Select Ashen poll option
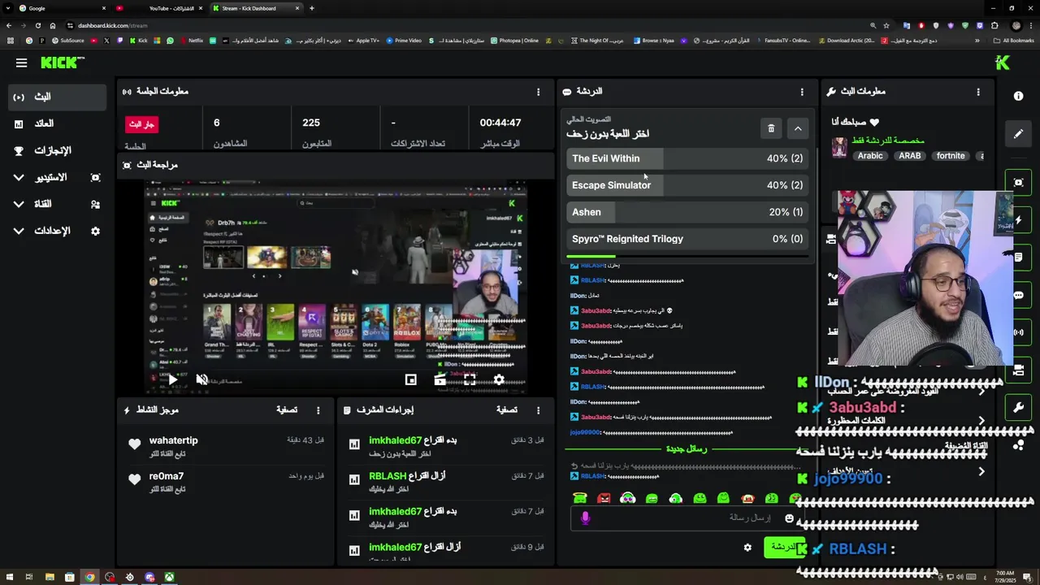The width and height of the screenshot is (1040, 585). tap(687, 212)
